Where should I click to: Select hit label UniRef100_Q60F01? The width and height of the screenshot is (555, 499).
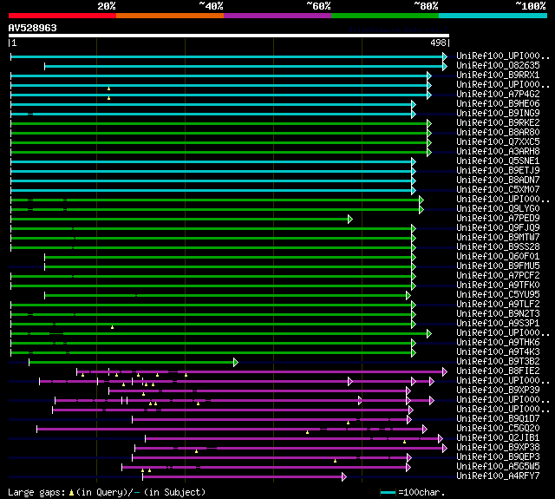pos(498,257)
